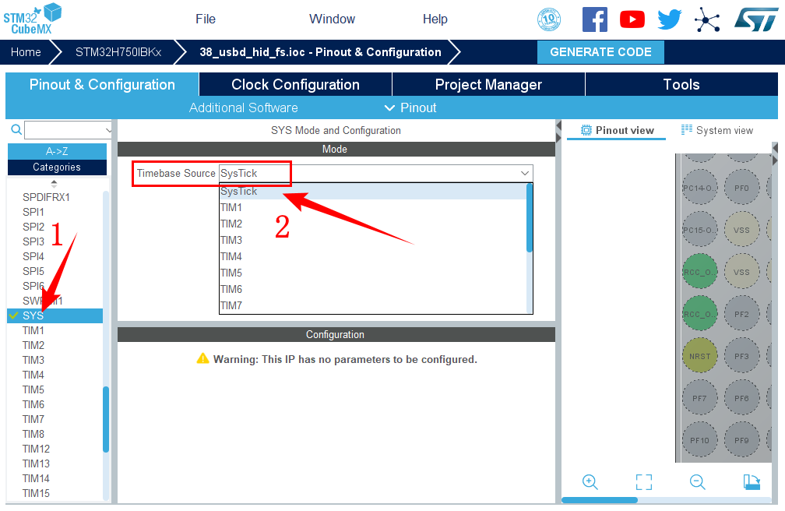Expand the Pinout dropdown menu
Viewport: 785px width, 511px height.
pyautogui.click(x=410, y=107)
